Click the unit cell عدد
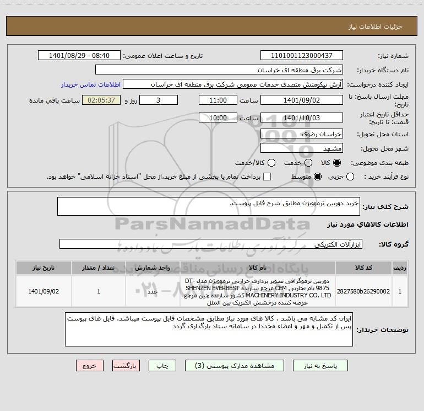Screen dimensions: 424x411 pyautogui.click(x=153, y=291)
